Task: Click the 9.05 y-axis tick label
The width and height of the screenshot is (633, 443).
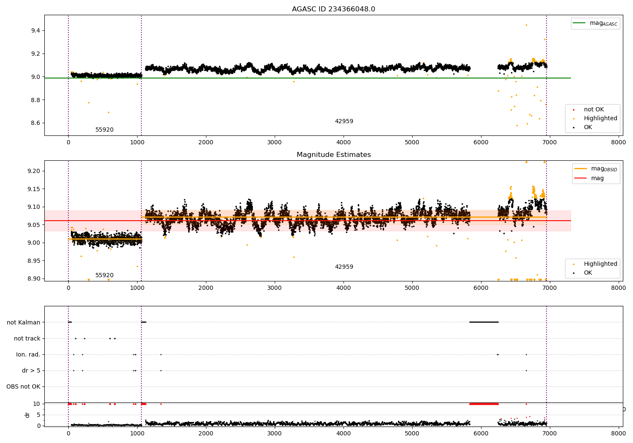Action: (x=33, y=225)
